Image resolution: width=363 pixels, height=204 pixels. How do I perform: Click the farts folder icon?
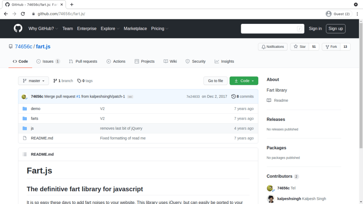point(25,118)
